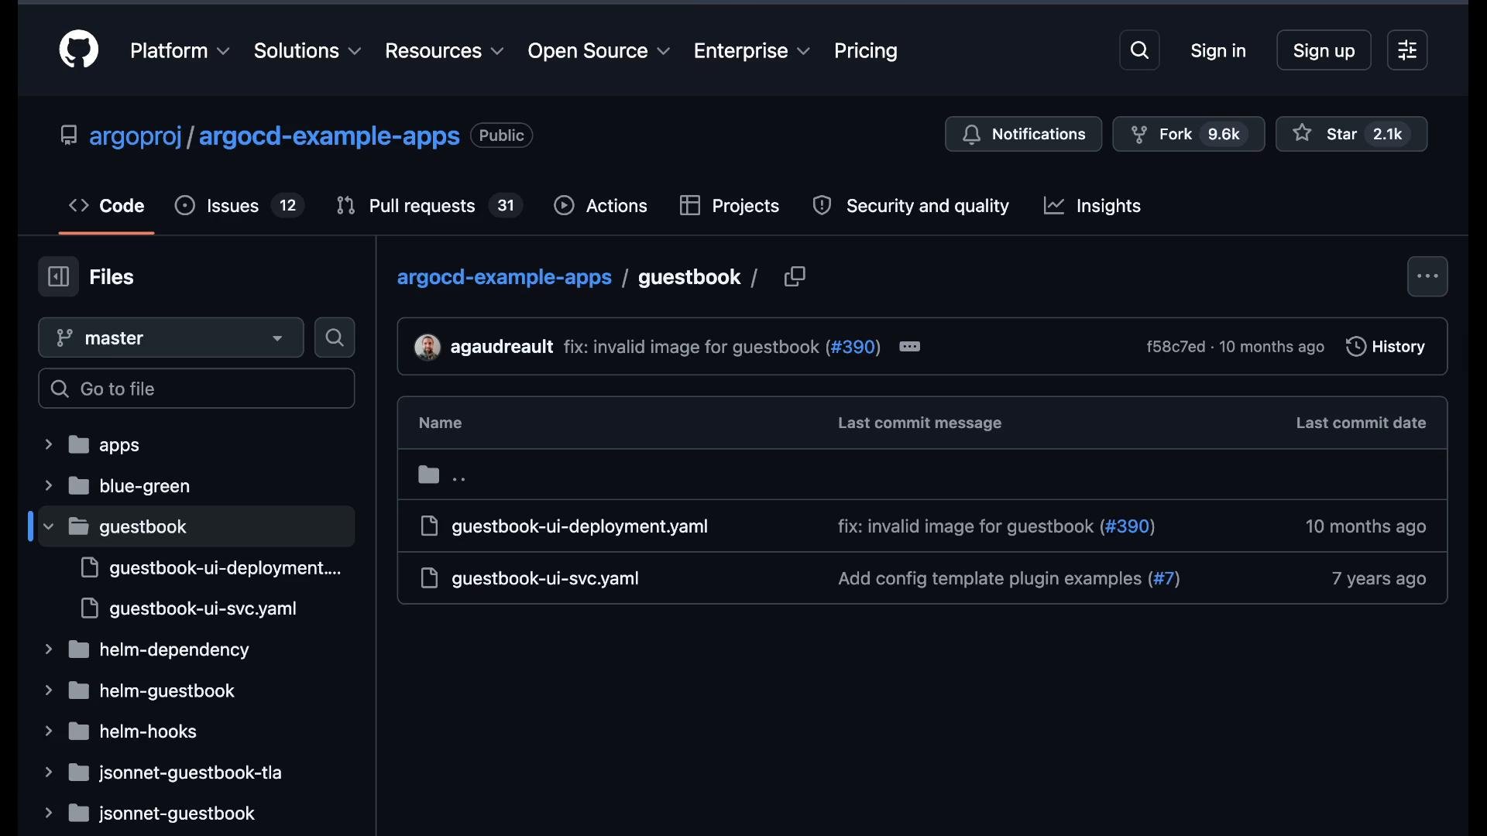Collapse the file tree side panel icon
Screen dimensions: 1487x836
[59, 276]
